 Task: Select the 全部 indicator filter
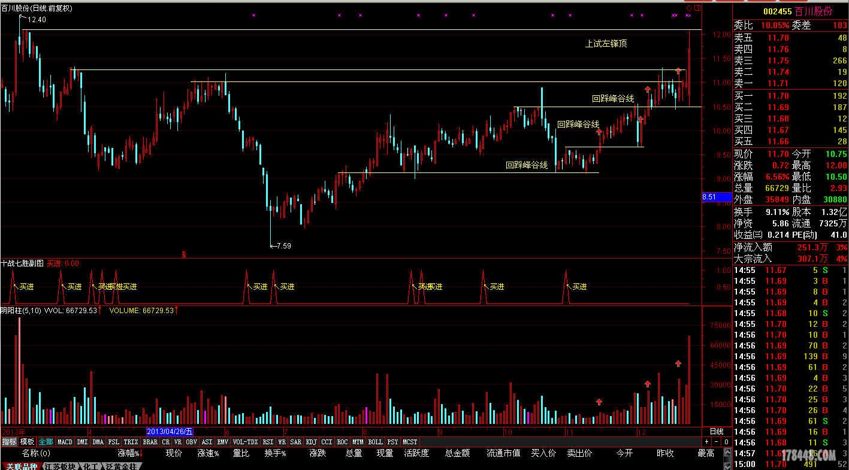(46, 442)
